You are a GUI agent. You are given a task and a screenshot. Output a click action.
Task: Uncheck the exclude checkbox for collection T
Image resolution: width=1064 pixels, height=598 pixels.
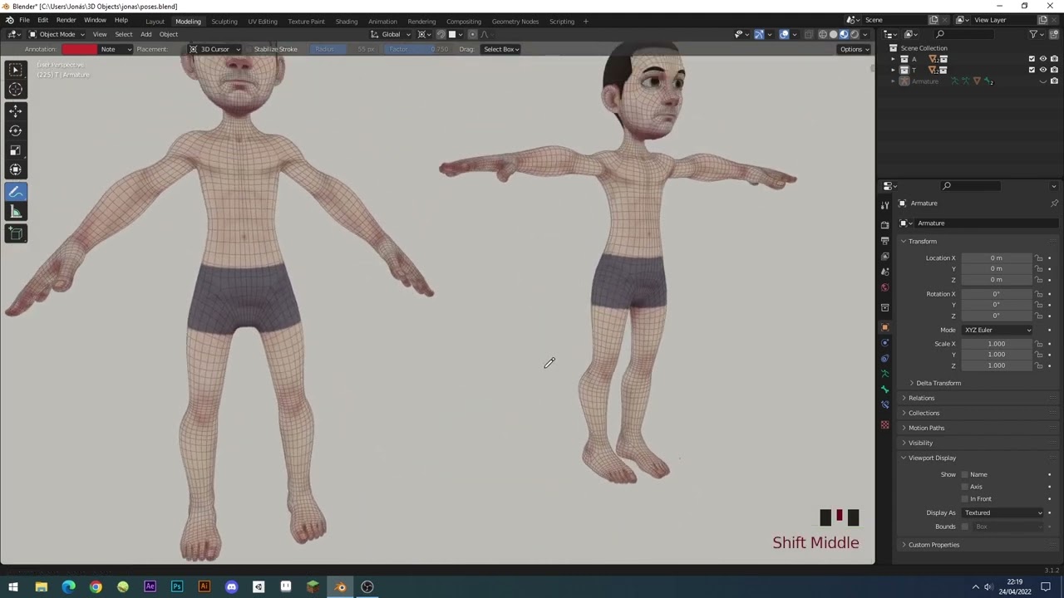[1032, 70]
